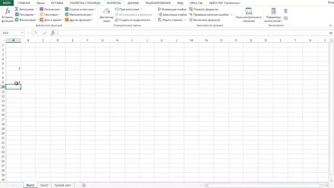334x188 pixels.
Task: Open the Последние functions list
Action: point(26,15)
